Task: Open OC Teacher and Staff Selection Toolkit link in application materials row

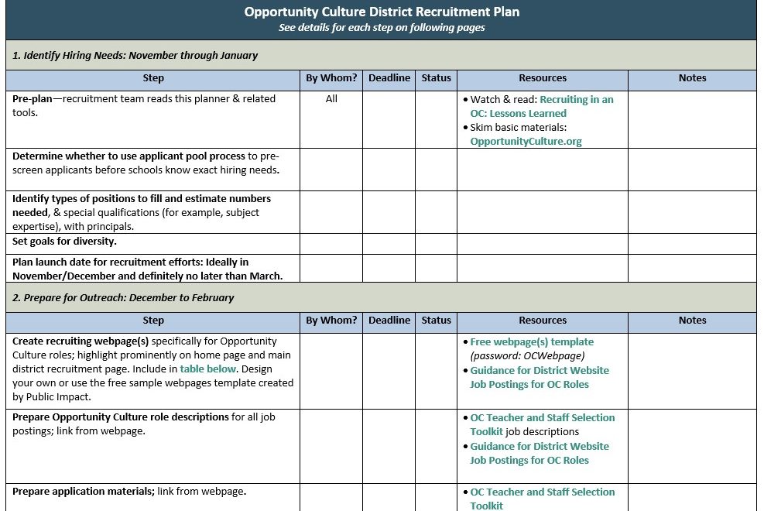Action: (543, 499)
